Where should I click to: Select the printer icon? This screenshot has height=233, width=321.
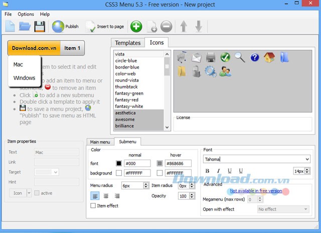coord(211,57)
